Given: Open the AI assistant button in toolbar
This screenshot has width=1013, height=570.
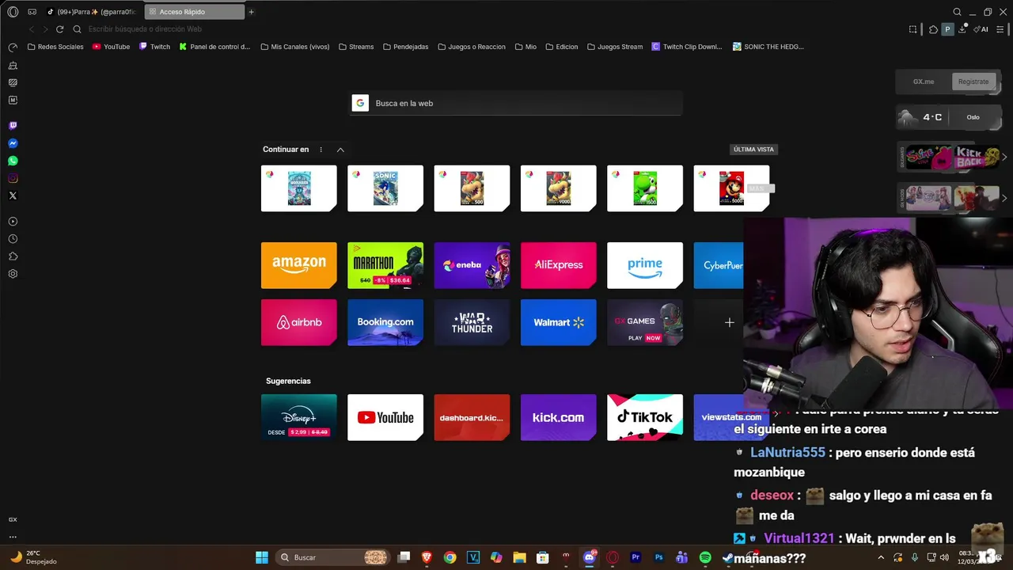Looking at the screenshot, I should coord(981,29).
